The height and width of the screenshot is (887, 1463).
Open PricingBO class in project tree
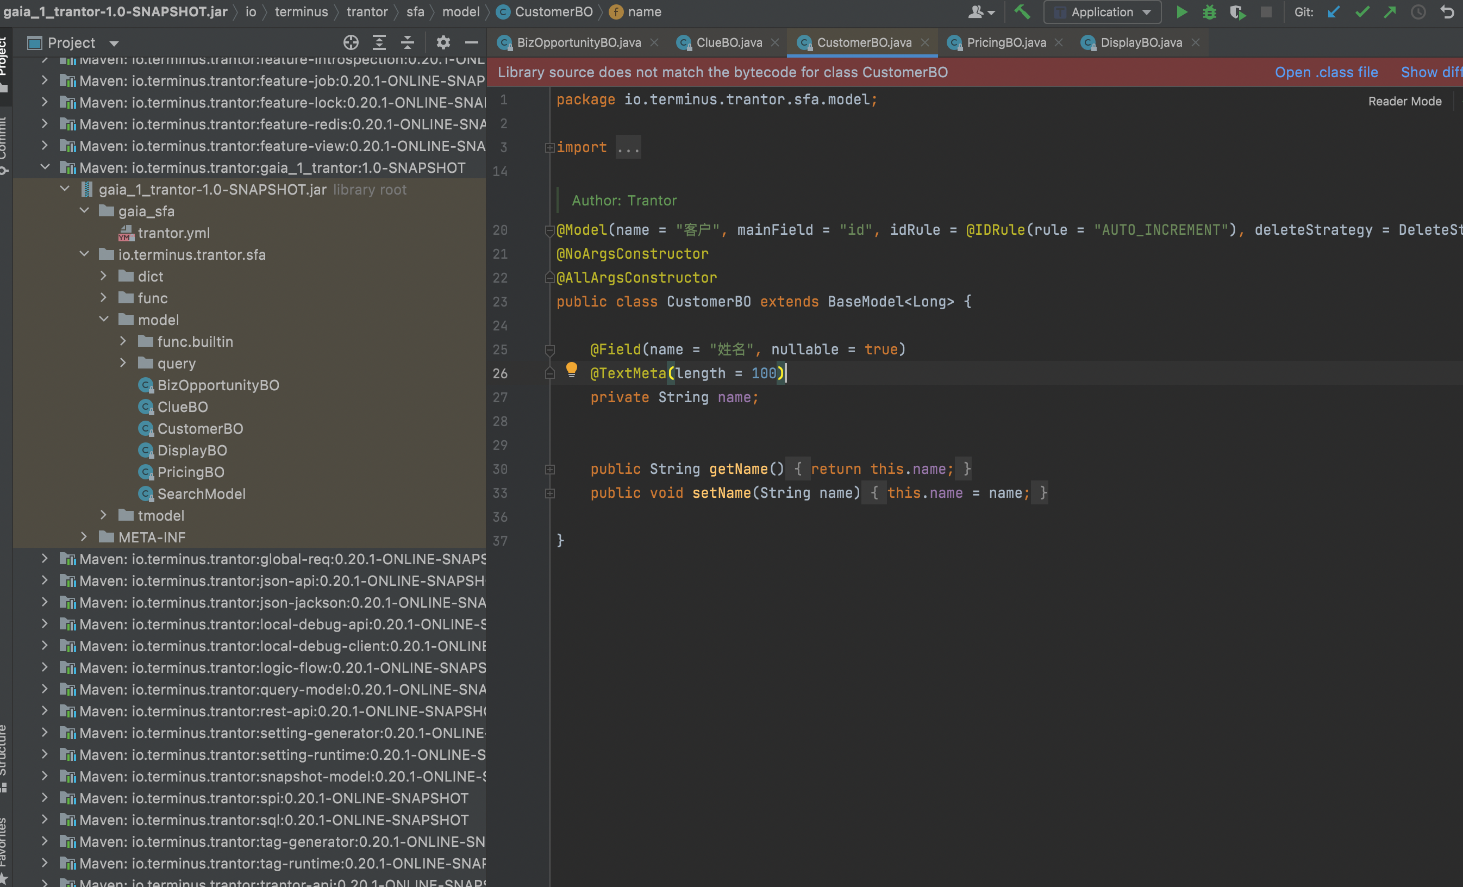click(191, 472)
